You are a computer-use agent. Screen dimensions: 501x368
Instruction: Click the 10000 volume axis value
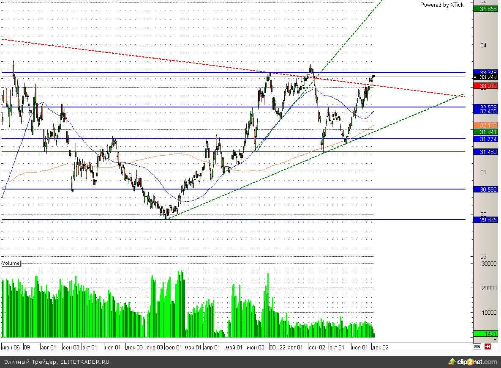pos(489,312)
